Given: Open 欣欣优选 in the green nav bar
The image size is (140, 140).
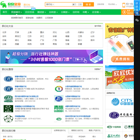Looking at the screenshot, I should click(30, 12).
